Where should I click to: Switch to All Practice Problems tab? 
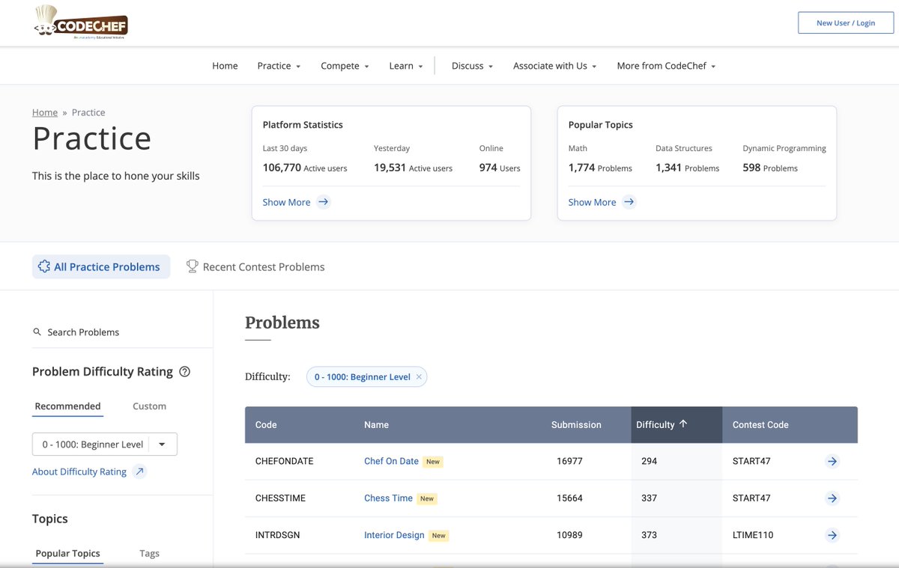pyautogui.click(x=101, y=266)
